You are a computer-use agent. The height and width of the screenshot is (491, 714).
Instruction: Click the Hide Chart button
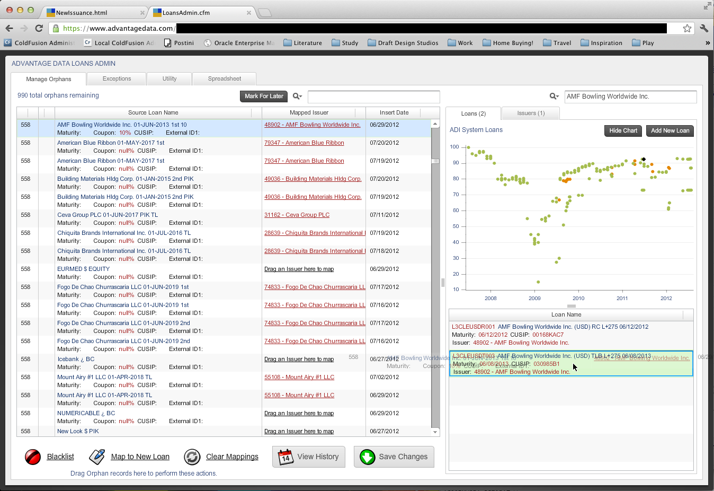point(623,130)
